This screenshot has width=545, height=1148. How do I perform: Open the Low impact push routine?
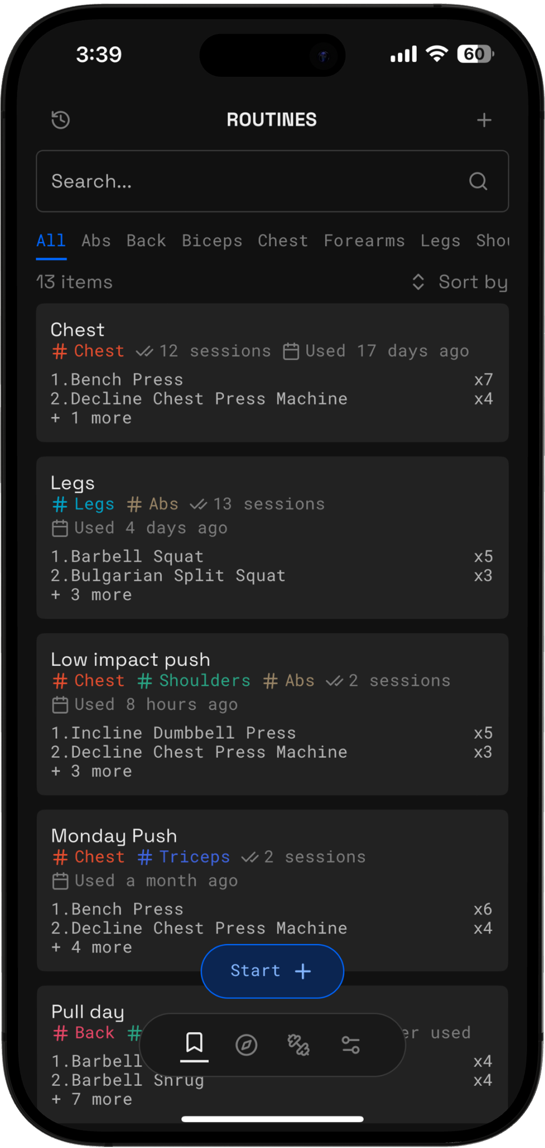(272, 714)
